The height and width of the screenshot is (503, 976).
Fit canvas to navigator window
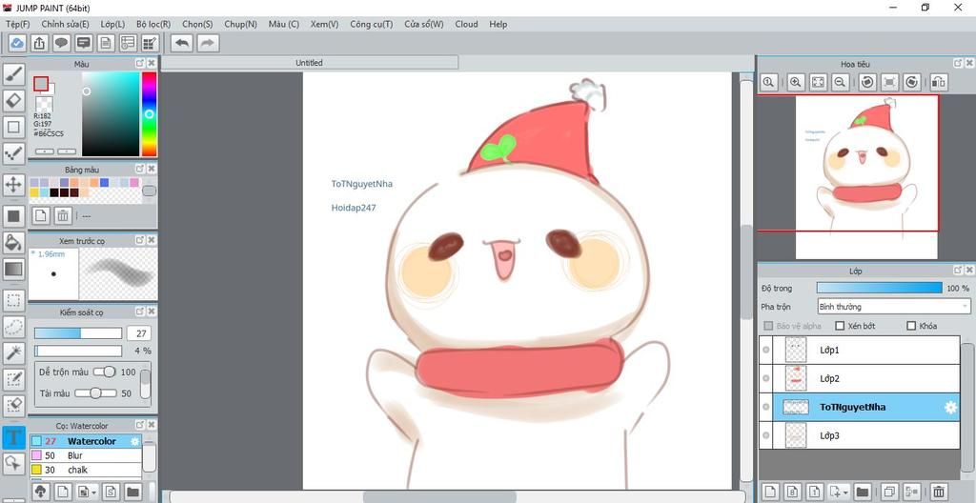[x=818, y=82]
